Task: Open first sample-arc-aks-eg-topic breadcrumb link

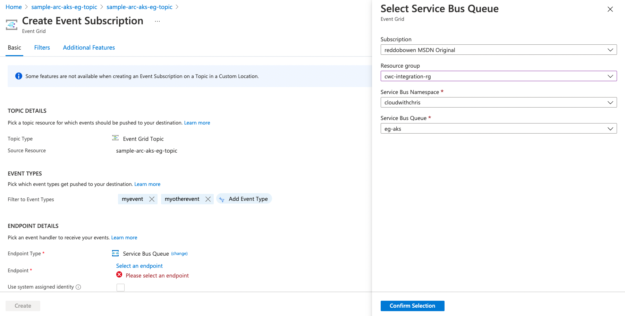Action: (x=64, y=7)
